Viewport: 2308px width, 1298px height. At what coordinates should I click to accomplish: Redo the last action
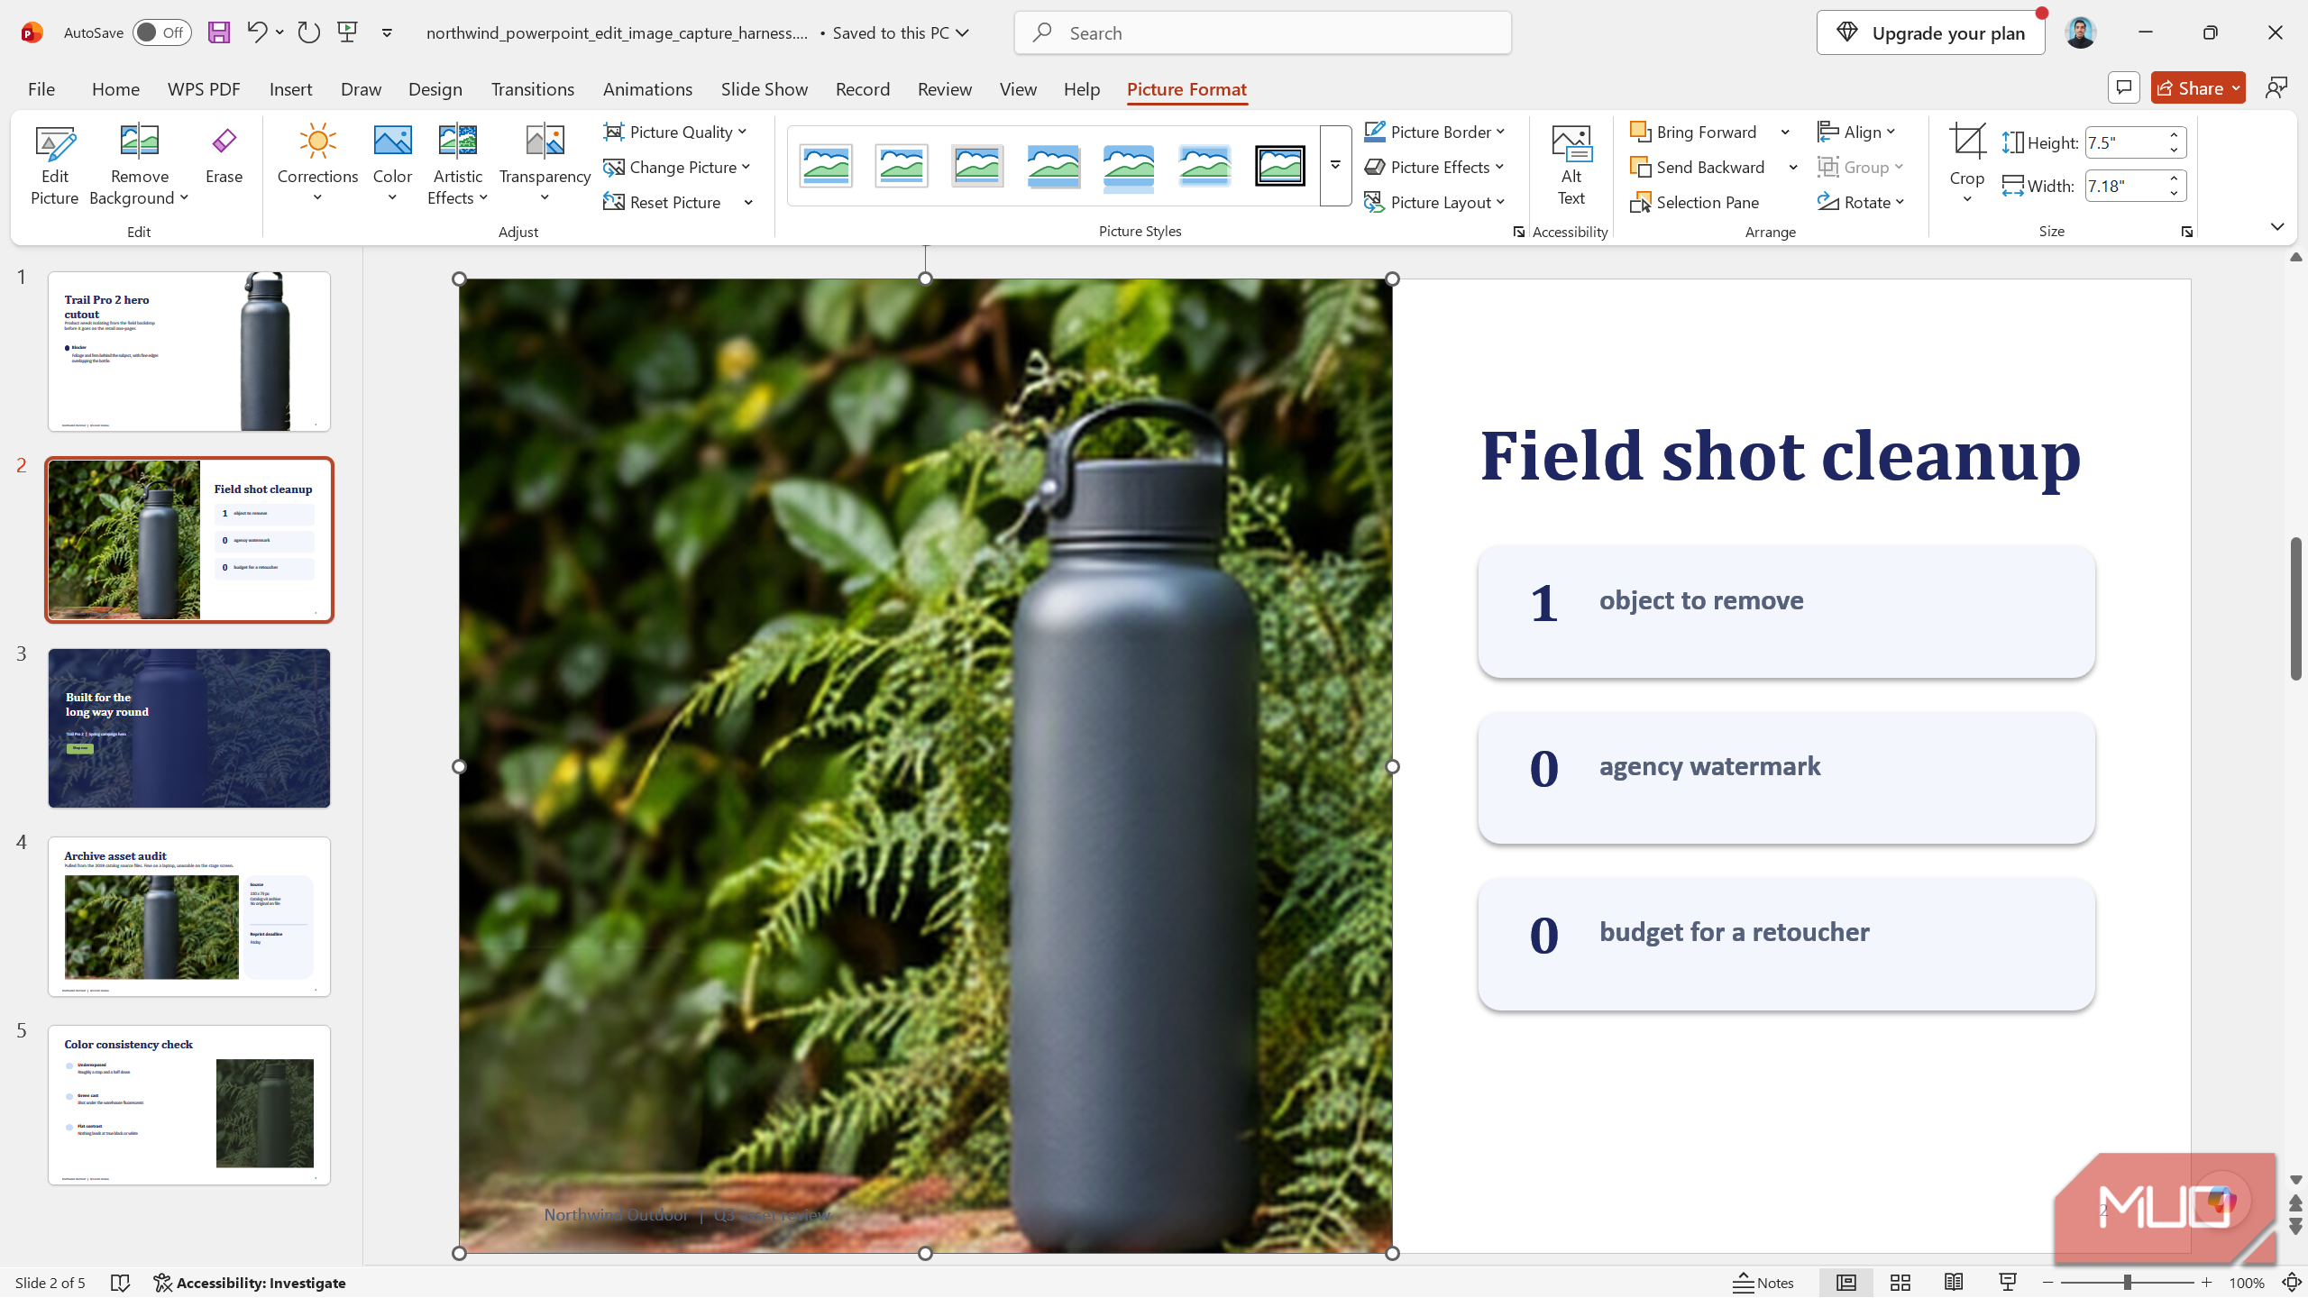[308, 32]
